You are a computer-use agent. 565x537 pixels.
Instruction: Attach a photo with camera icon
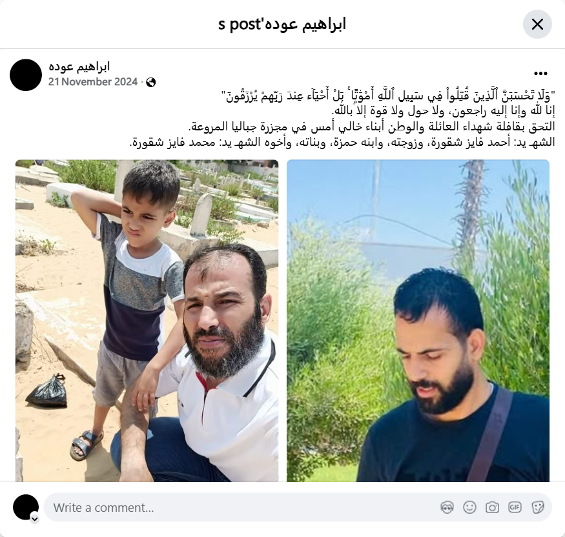point(492,507)
